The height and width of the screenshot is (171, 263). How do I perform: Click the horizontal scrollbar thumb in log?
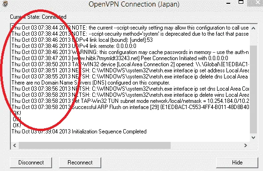[95, 145]
